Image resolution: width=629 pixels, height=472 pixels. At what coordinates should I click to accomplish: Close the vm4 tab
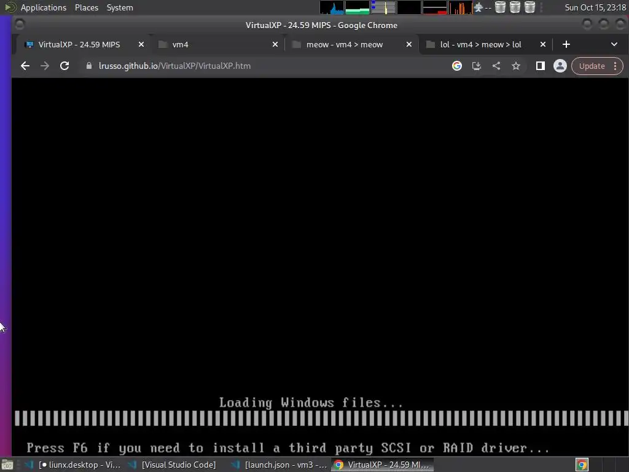point(275,44)
